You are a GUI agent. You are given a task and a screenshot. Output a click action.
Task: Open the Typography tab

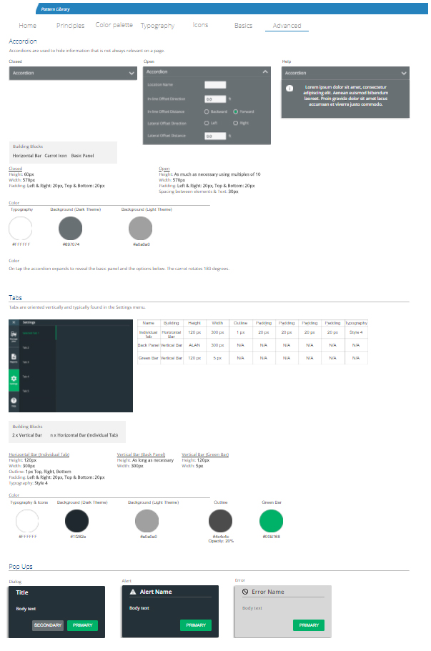pyautogui.click(x=157, y=26)
